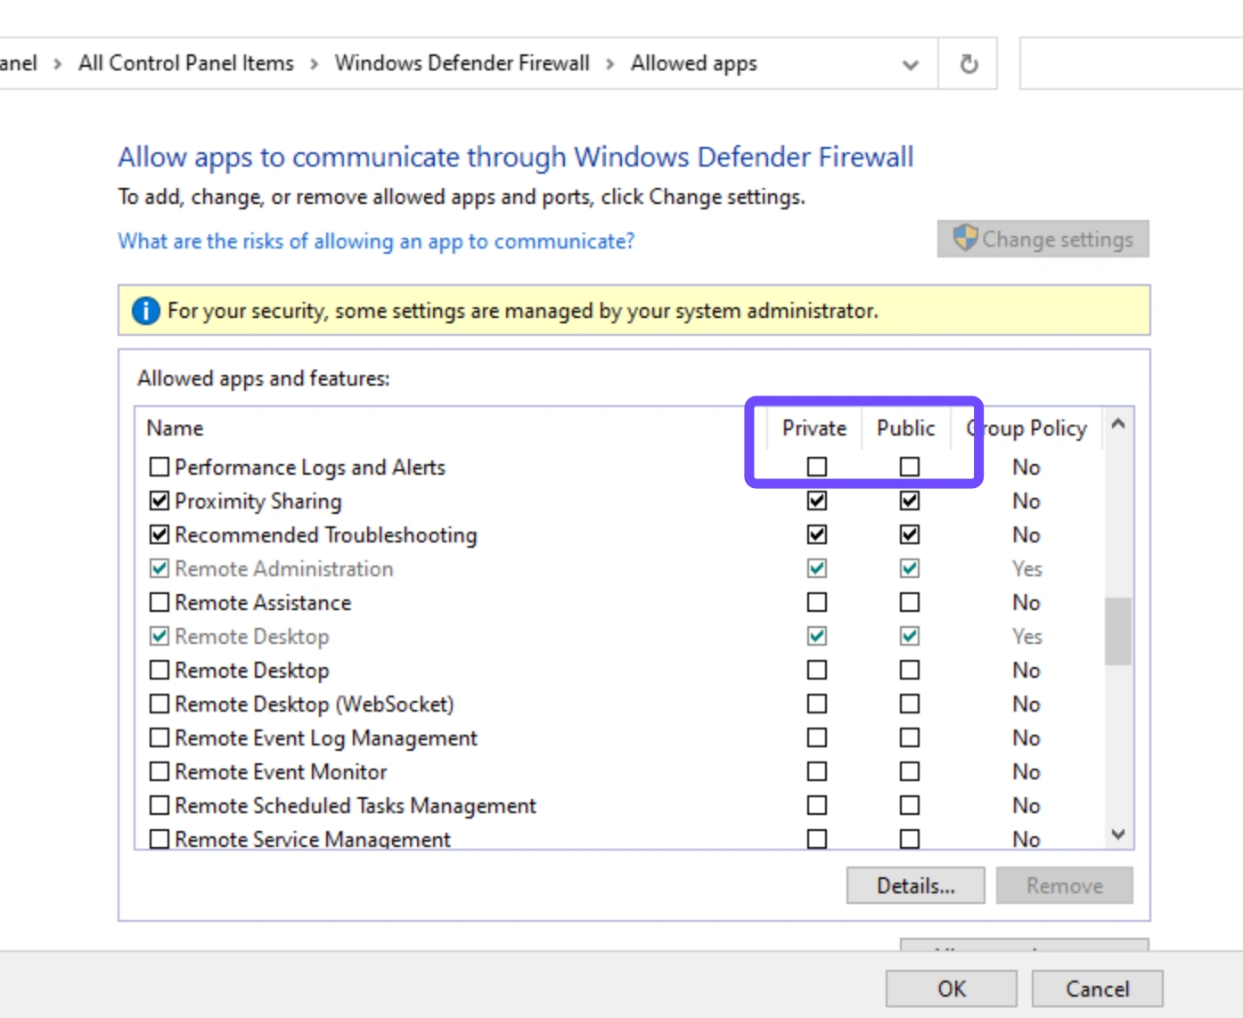Disable the Recommended Troubleshooting checkbox
Viewport: 1243px width, 1018px height.
pos(159,534)
